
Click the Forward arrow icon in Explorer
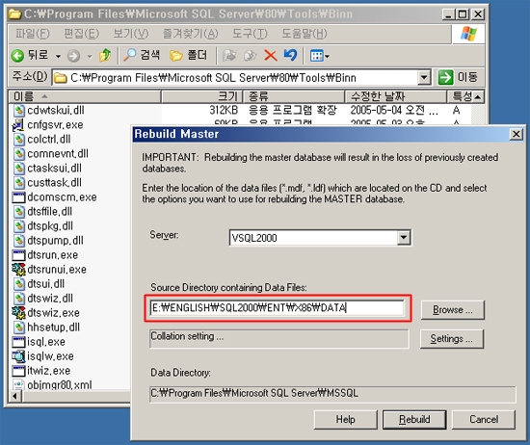[x=73, y=56]
